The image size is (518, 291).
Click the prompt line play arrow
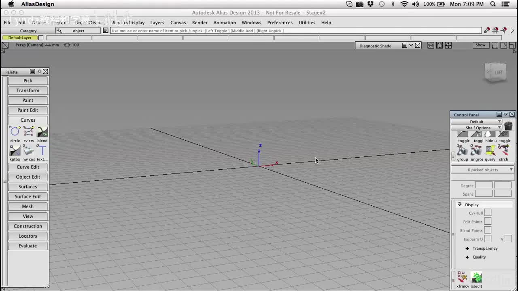click(x=512, y=31)
